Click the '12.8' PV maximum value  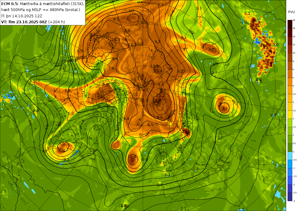(x=157, y=100)
